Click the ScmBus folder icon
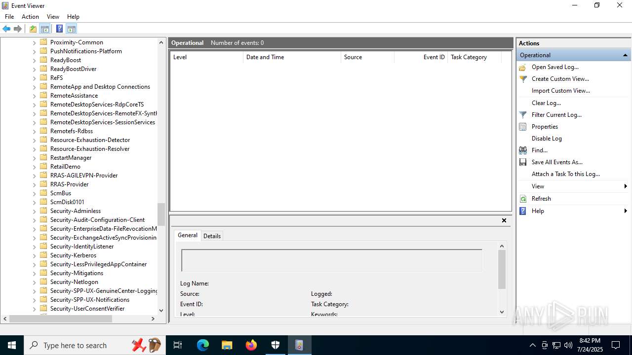 click(43, 193)
